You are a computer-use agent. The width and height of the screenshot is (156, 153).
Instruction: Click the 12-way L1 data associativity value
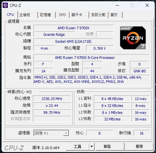tap(141, 99)
